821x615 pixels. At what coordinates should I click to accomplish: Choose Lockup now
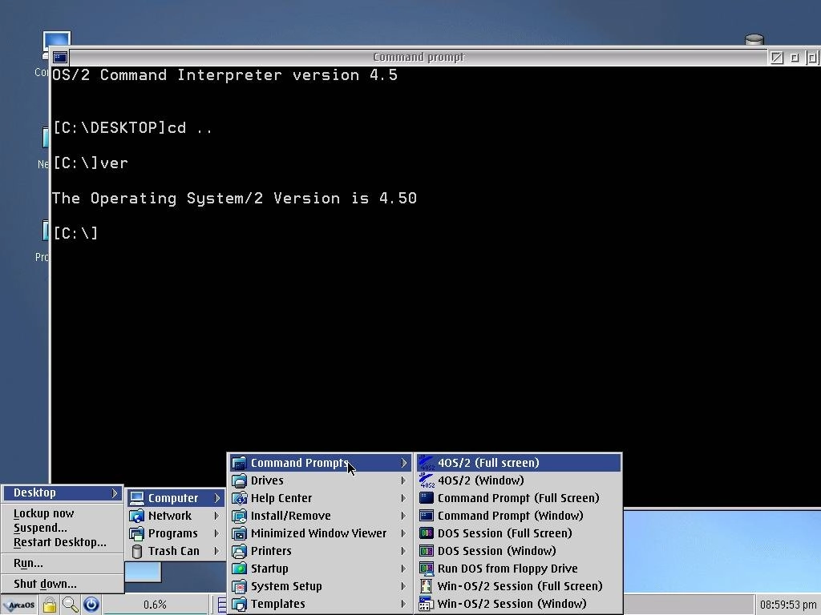pos(43,513)
